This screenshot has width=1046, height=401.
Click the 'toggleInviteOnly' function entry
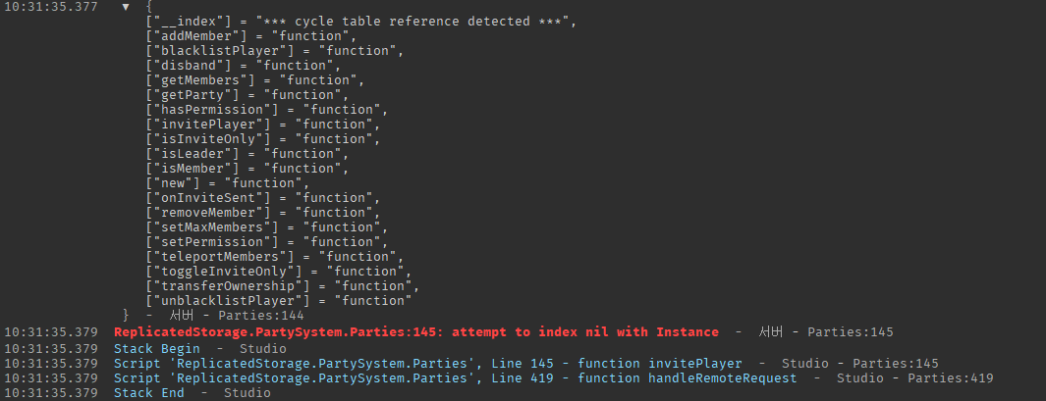[278, 272]
